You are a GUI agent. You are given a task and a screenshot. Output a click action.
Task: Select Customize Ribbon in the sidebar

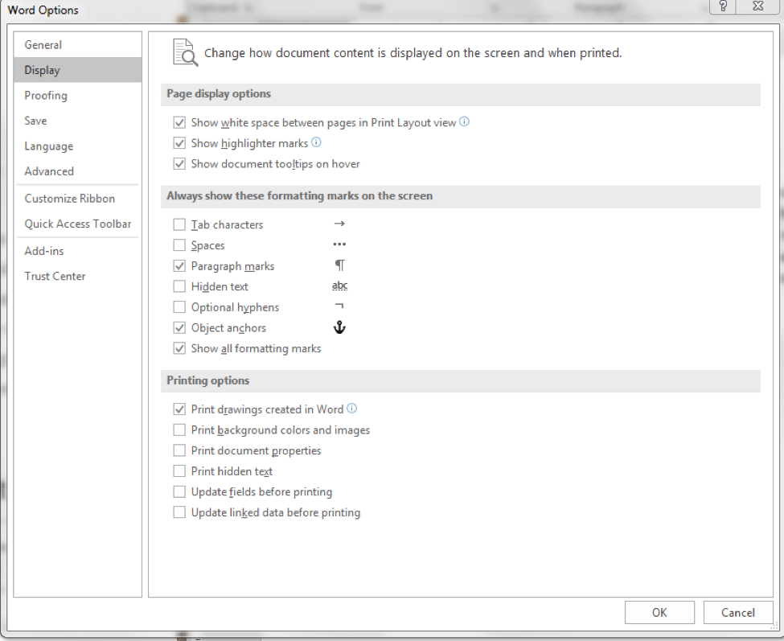[70, 198]
